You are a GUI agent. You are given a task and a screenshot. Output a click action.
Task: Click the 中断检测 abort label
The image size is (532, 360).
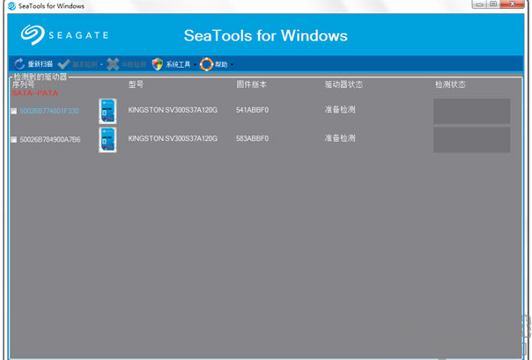tap(134, 64)
